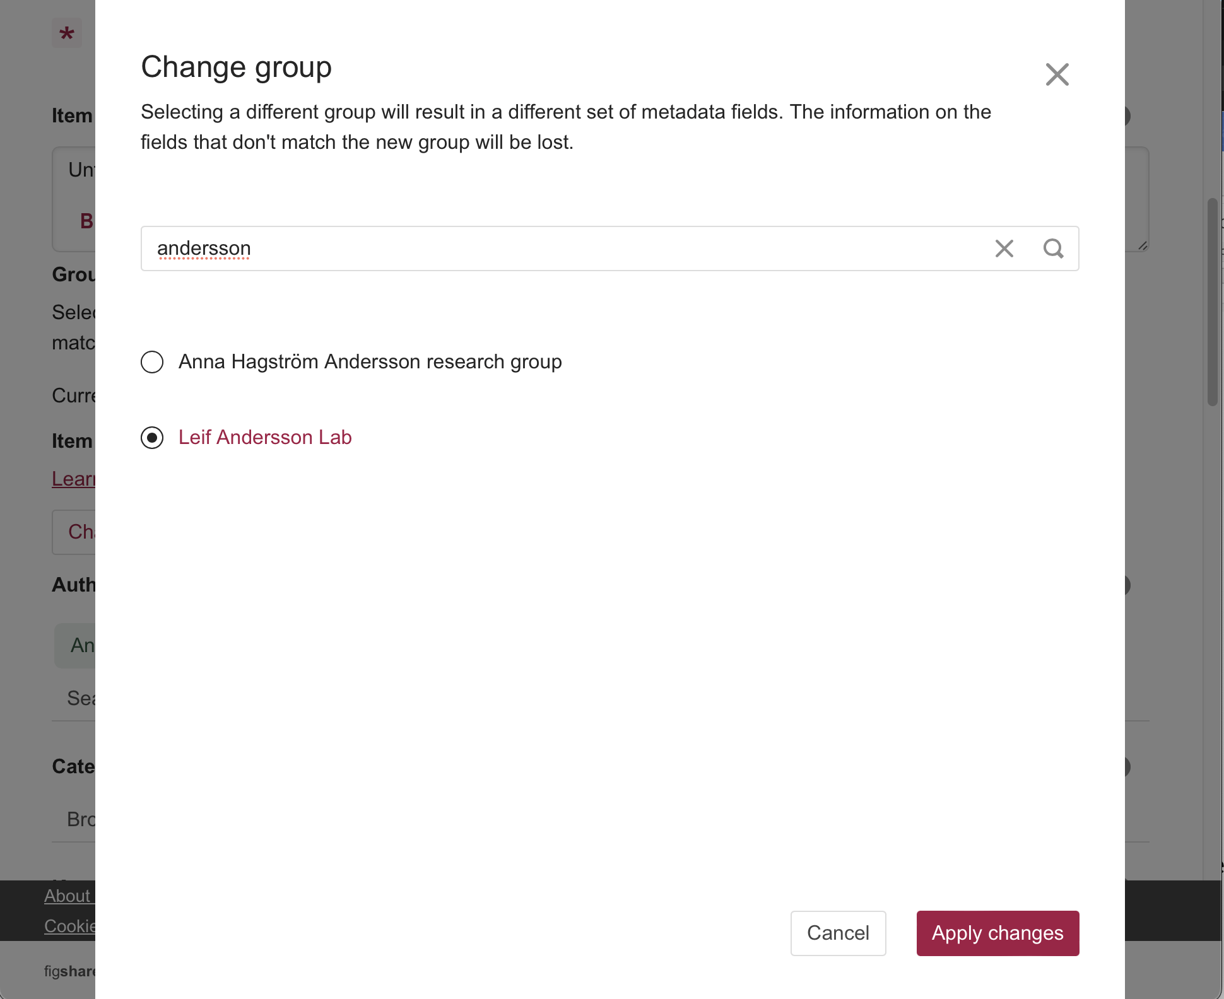Open the About link in the footer
This screenshot has height=999, width=1224.
[68, 896]
